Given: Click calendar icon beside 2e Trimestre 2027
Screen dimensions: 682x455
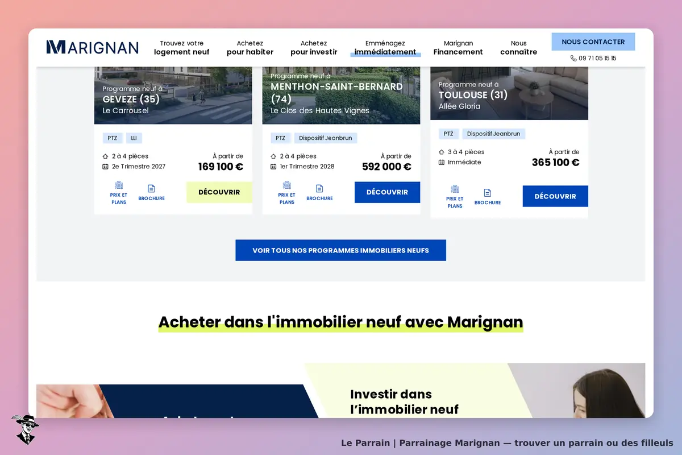Looking at the screenshot, I should tap(105, 167).
